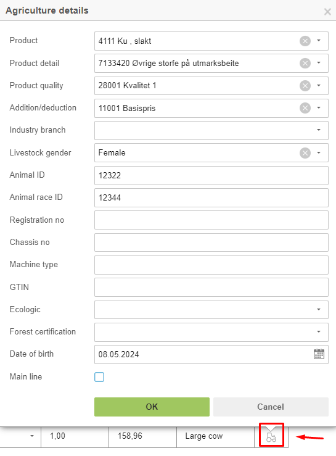Click the Chassis no input field
Image resolution: width=336 pixels, height=456 pixels.
tap(211, 243)
